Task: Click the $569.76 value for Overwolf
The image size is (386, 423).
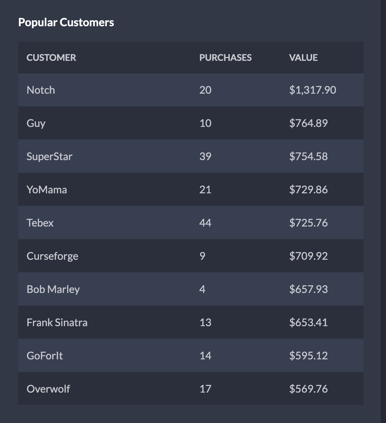Action: pyautogui.click(x=308, y=389)
